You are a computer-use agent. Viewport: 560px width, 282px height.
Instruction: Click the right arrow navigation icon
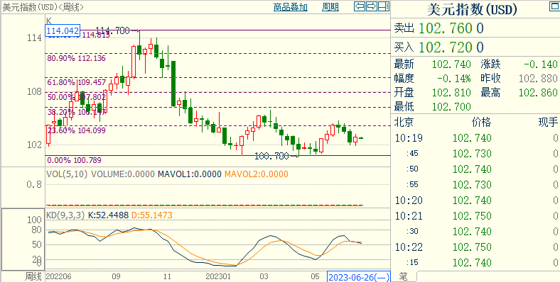click(x=372, y=6)
